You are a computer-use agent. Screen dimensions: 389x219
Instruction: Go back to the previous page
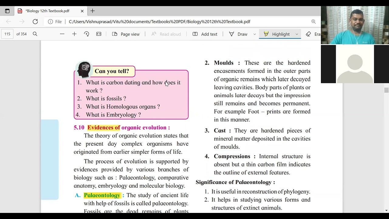(x=9, y=22)
